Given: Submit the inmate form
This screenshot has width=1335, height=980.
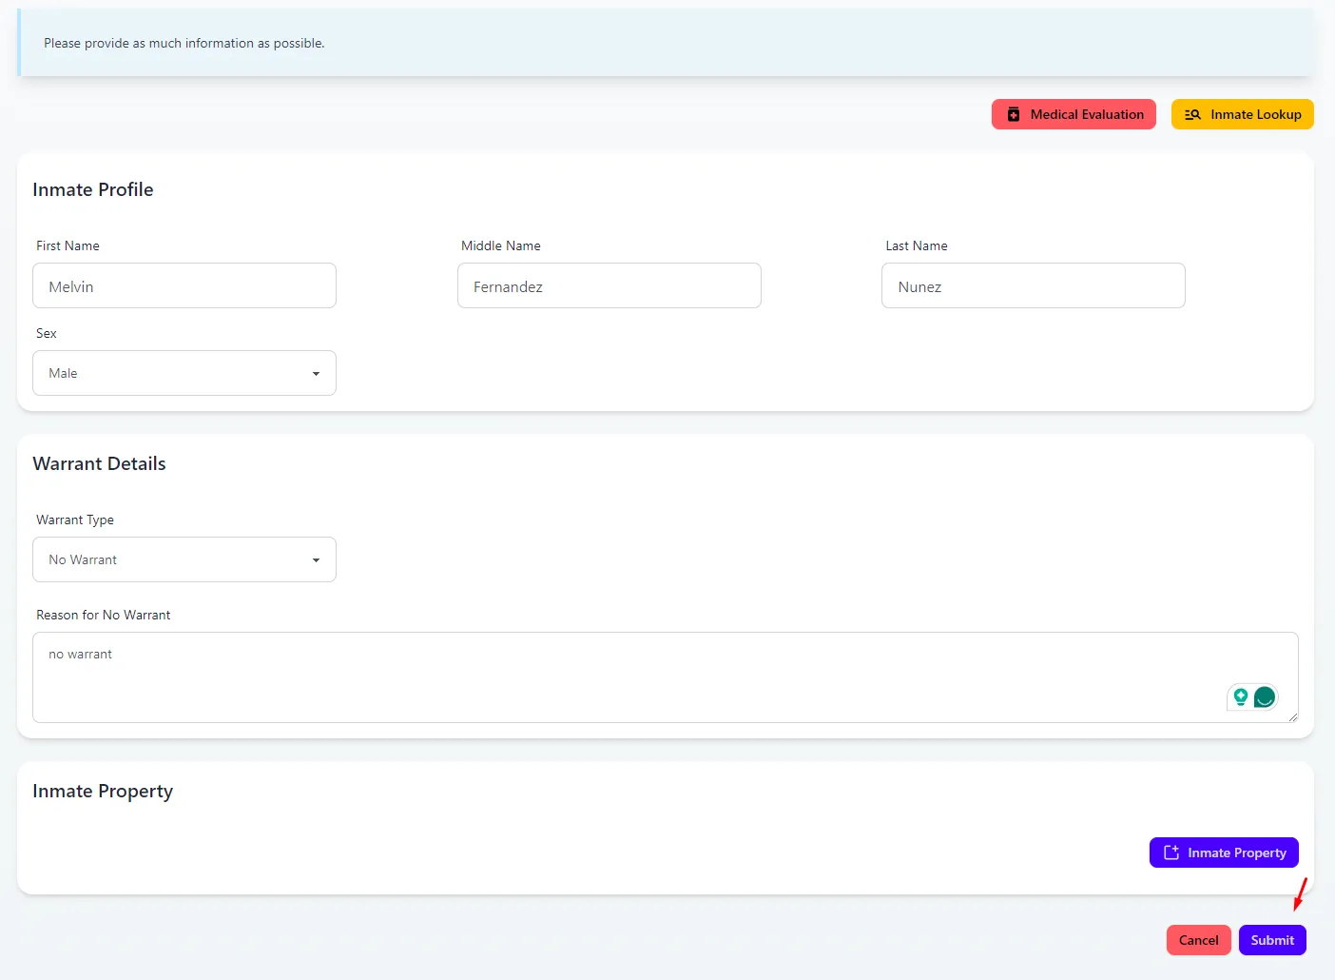Looking at the screenshot, I should pos(1272,940).
